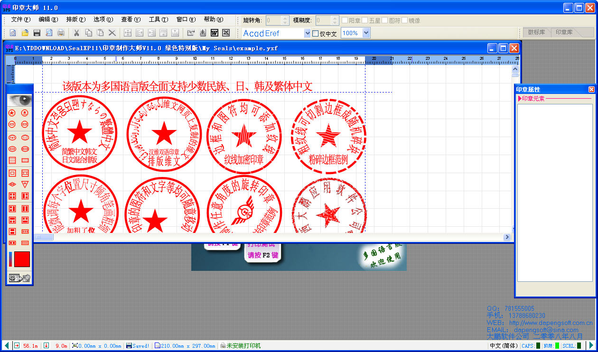Switch to the 印章库 tab

pos(564,32)
